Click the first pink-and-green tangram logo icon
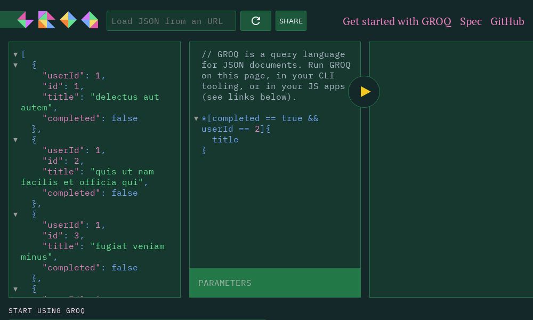The image size is (533, 320). pos(25,20)
